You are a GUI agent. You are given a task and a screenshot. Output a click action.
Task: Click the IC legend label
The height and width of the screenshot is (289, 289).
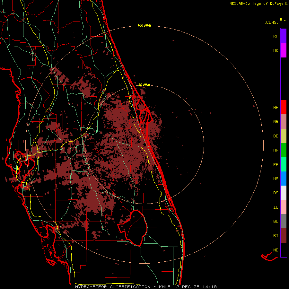[276, 207]
